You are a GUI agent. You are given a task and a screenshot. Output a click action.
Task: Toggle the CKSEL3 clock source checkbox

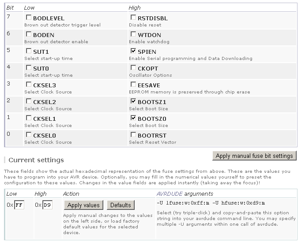(29, 85)
